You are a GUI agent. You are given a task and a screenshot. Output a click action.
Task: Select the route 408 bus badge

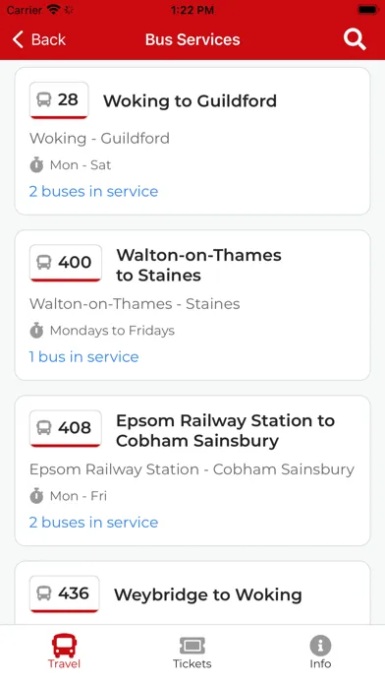tap(66, 428)
